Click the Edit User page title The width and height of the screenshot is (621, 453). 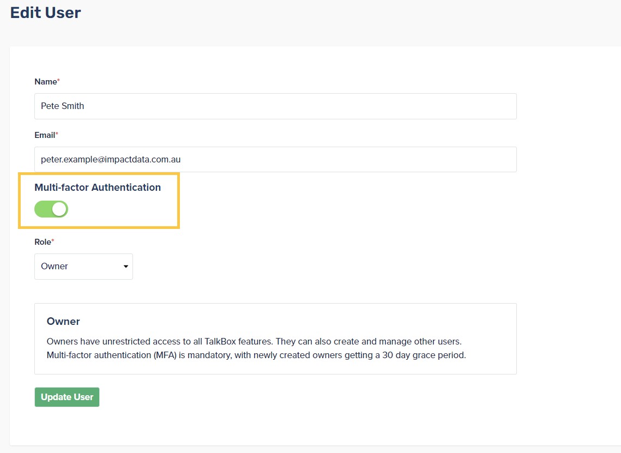tap(45, 12)
